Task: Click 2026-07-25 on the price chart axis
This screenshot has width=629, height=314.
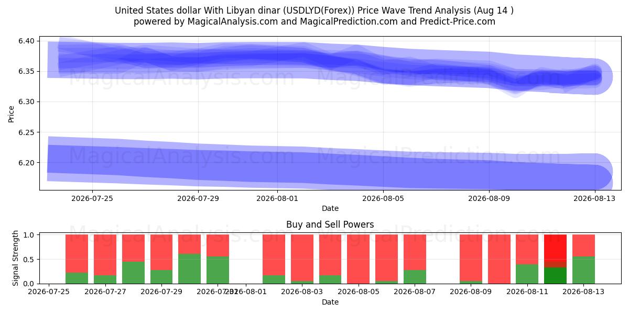Action: point(92,198)
